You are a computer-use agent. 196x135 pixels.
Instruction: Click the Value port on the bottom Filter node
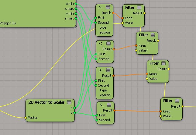coord(161,116)
